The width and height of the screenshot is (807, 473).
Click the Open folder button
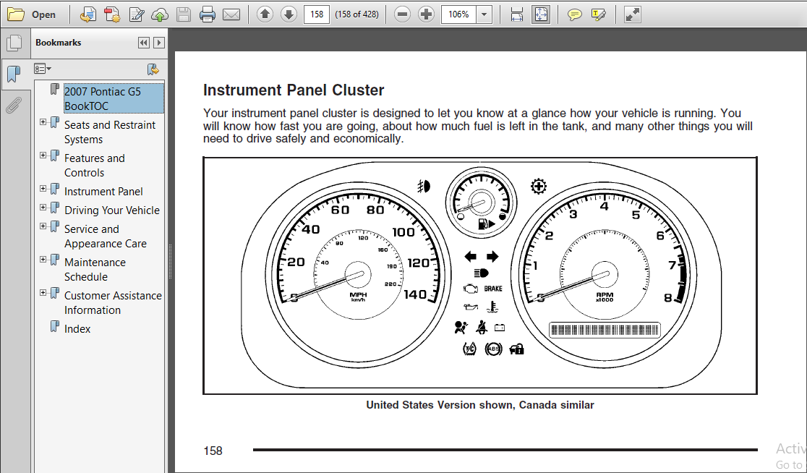click(x=31, y=14)
